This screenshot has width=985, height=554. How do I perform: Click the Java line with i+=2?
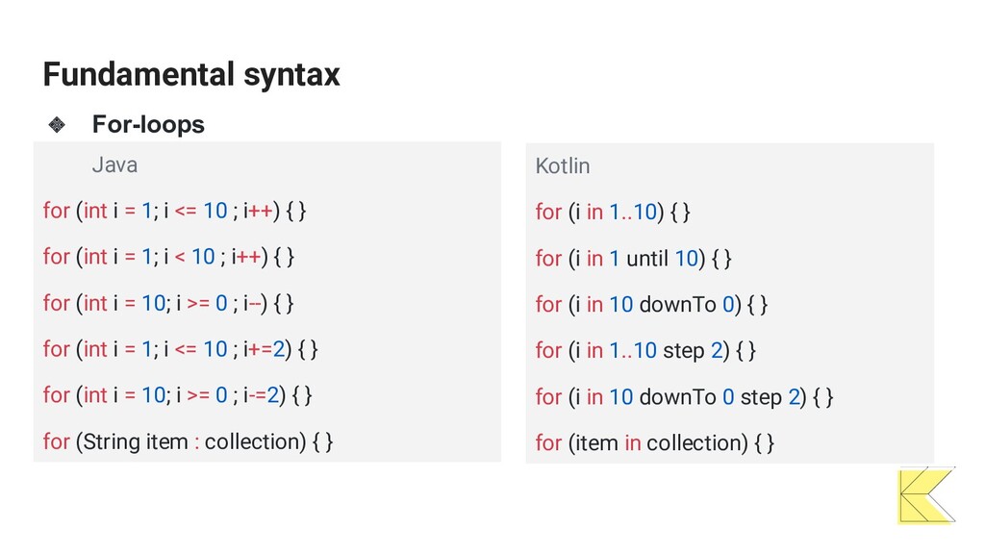pyautogui.click(x=180, y=349)
